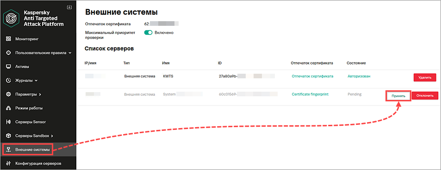Click the KWTS name cell

tap(168, 76)
